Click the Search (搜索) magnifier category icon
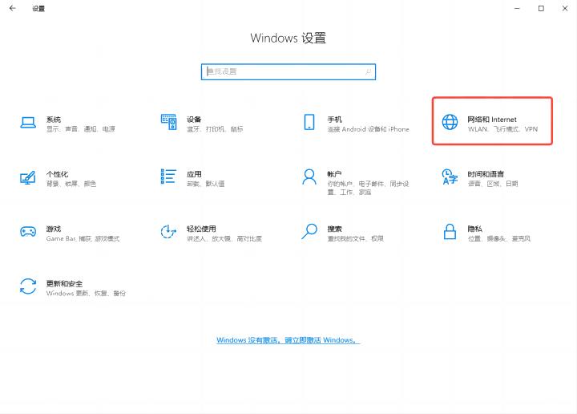 [309, 232]
